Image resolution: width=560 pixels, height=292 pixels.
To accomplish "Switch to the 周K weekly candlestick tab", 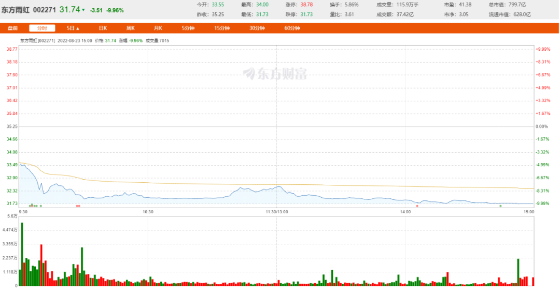I will coord(131,28).
